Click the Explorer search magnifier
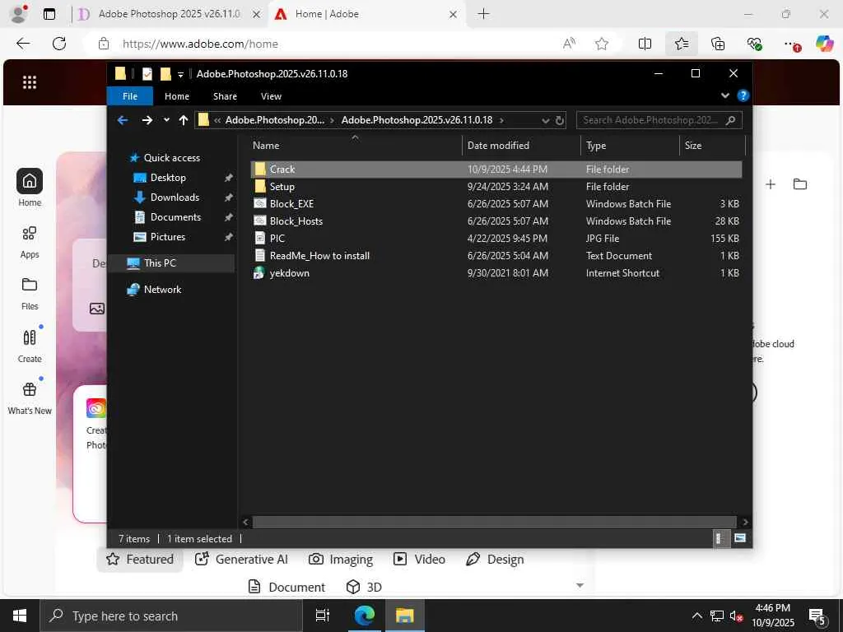843x632 pixels. (731, 120)
